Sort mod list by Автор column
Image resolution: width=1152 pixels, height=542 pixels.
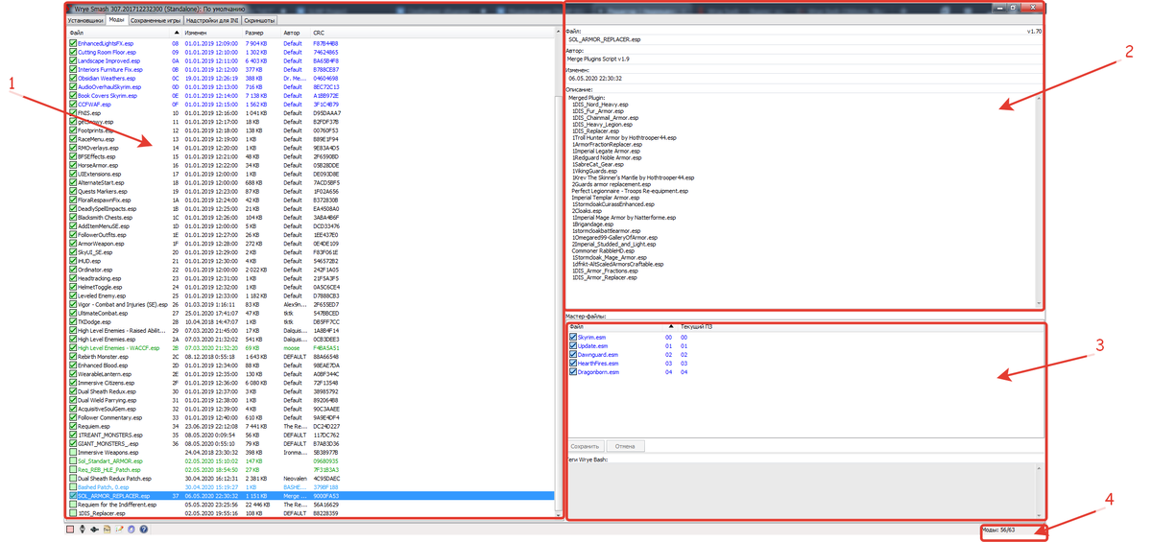tap(296, 33)
